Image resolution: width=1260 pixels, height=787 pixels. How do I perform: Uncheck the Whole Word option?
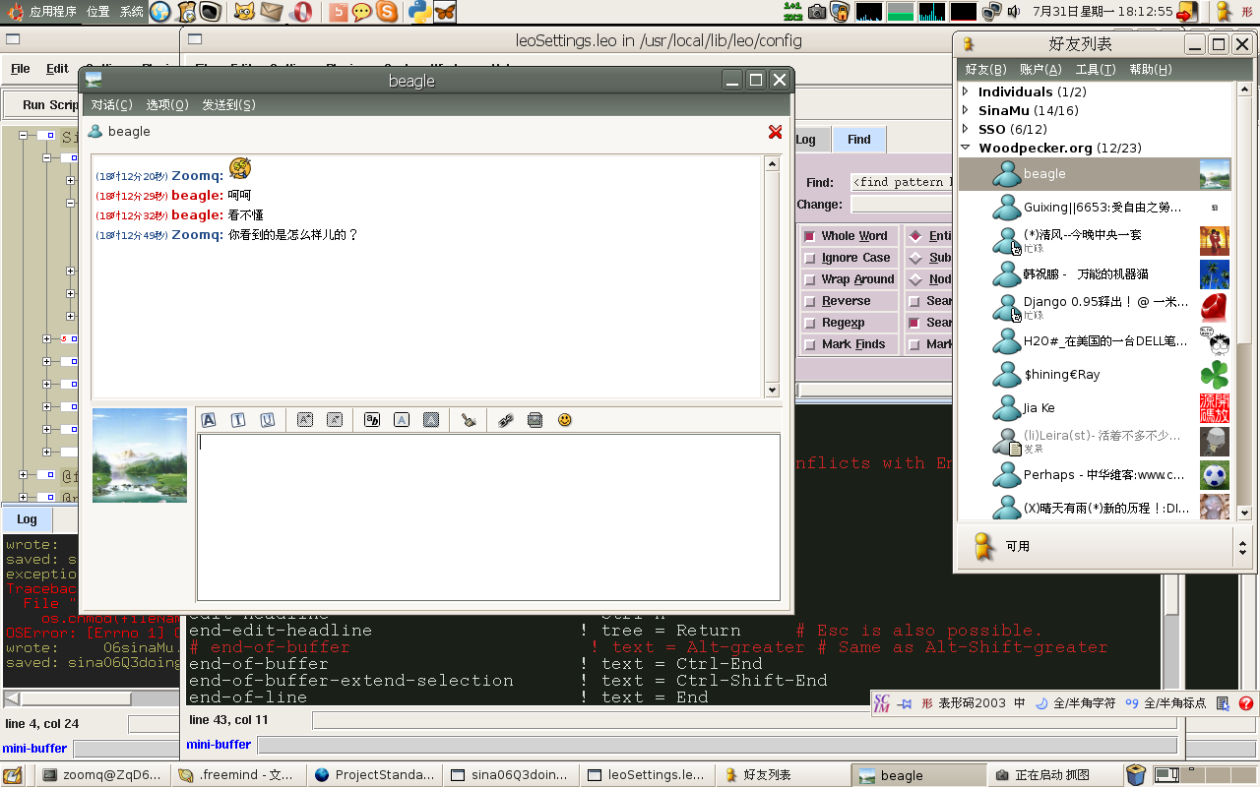[x=811, y=236]
